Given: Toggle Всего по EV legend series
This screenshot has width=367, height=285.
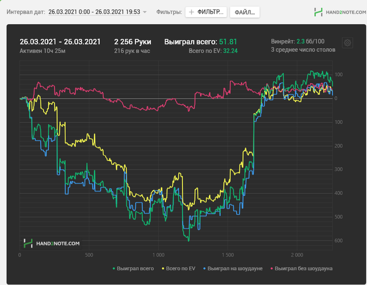Looking at the screenshot, I should point(178,268).
